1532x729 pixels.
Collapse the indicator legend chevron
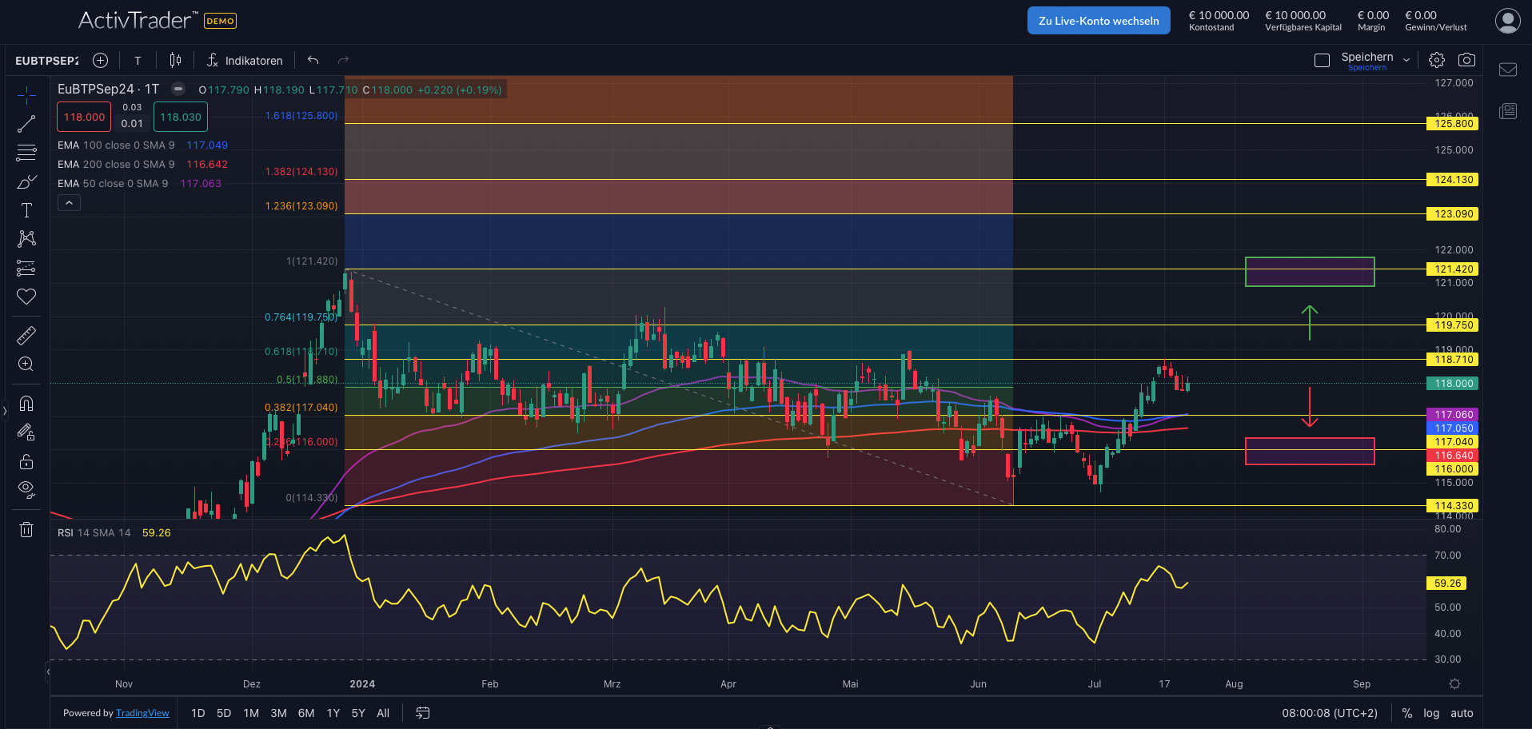click(x=69, y=203)
